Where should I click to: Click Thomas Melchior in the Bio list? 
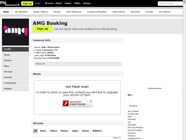pos(135,127)
